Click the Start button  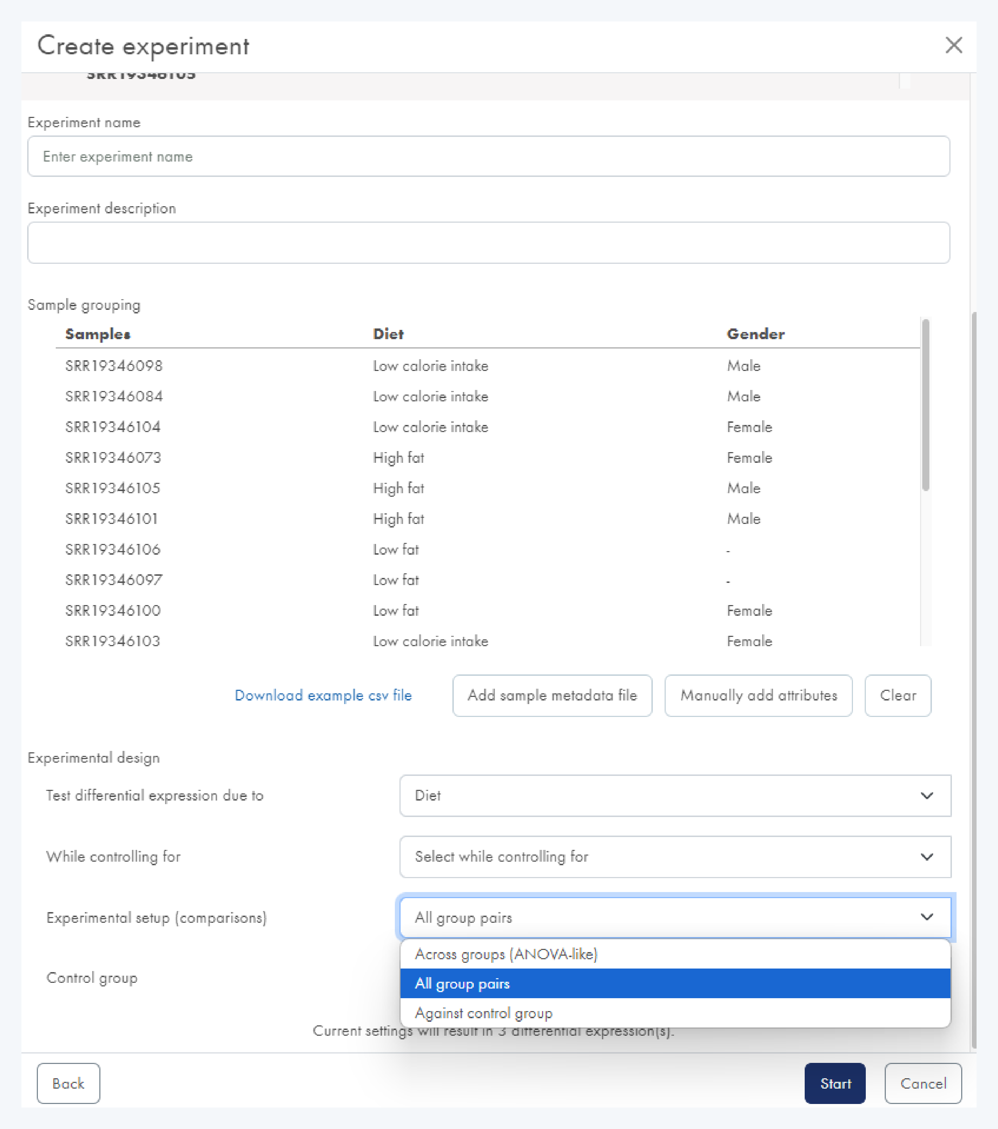pos(834,1084)
